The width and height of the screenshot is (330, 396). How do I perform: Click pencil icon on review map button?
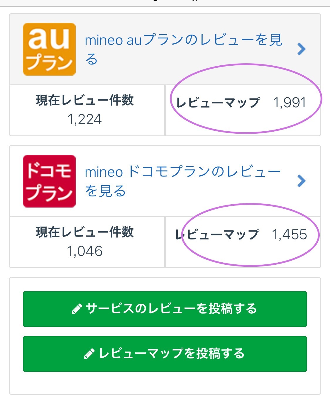click(89, 354)
